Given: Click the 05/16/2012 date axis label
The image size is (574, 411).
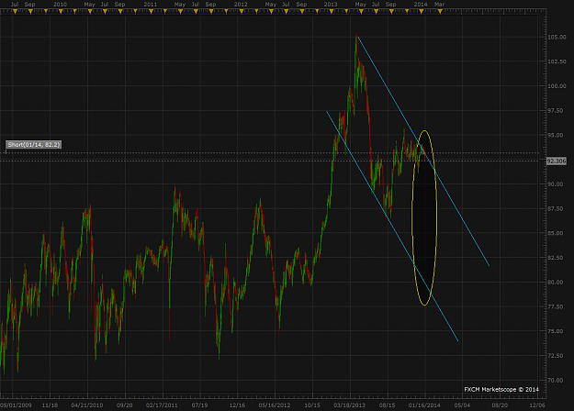Looking at the screenshot, I should [275, 405].
